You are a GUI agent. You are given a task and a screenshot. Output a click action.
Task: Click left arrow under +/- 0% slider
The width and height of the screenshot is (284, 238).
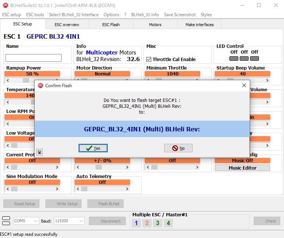pyautogui.click(x=78, y=167)
